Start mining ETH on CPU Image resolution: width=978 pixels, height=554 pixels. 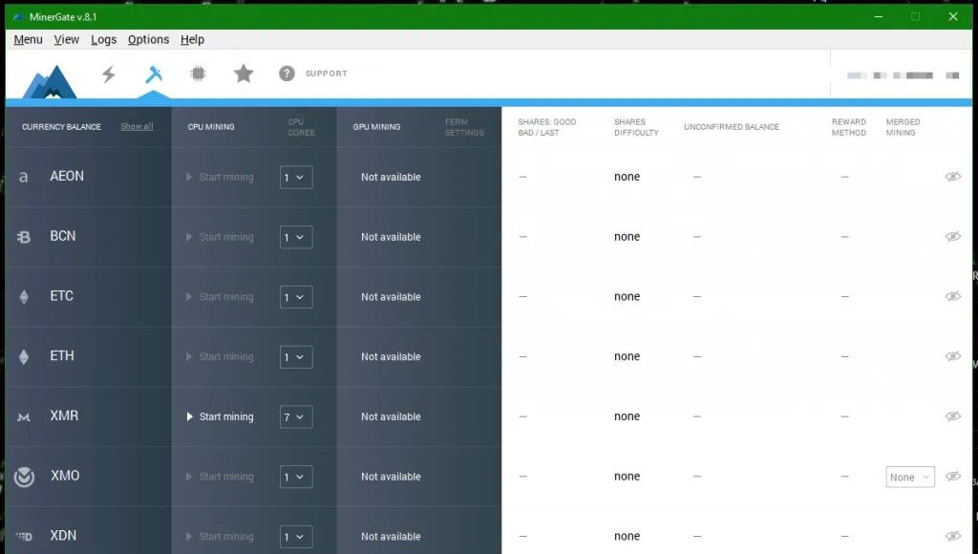point(221,357)
